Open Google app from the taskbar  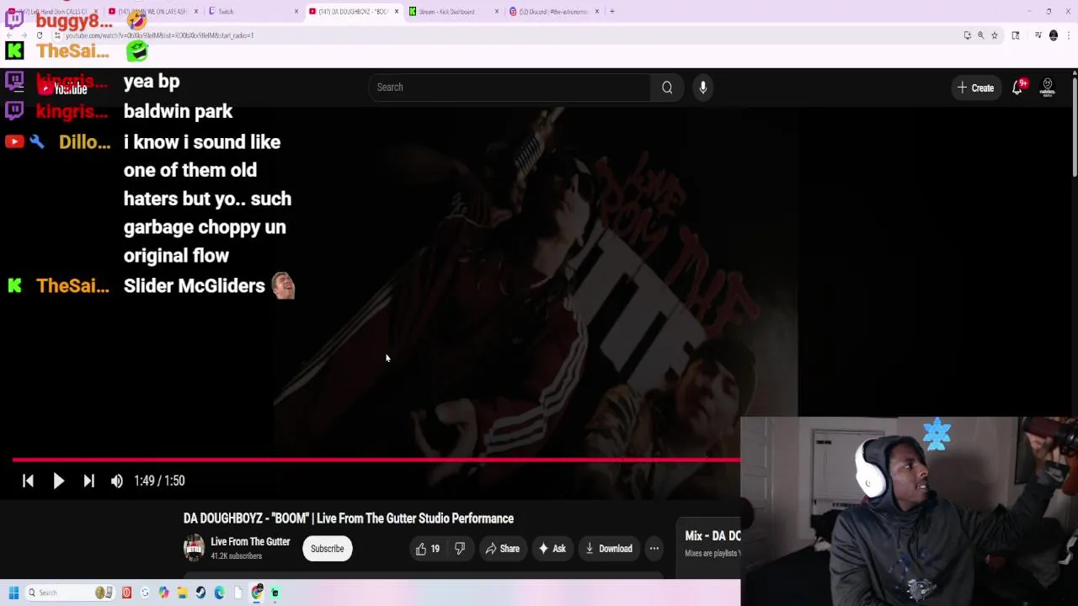pos(145,593)
